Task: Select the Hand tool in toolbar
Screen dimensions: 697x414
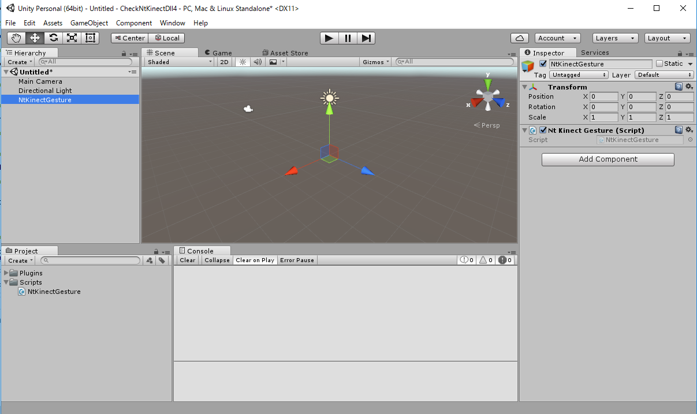Action: click(x=17, y=38)
